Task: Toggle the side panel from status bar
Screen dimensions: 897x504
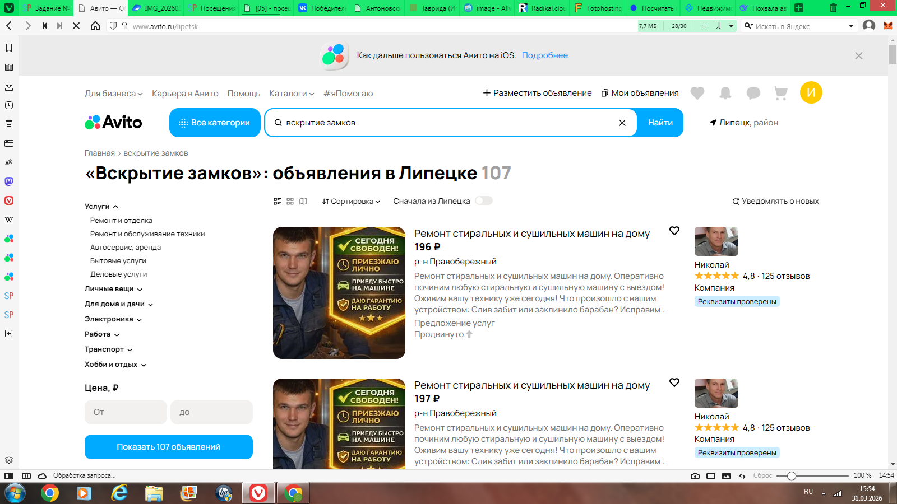Action: pyautogui.click(x=9, y=476)
